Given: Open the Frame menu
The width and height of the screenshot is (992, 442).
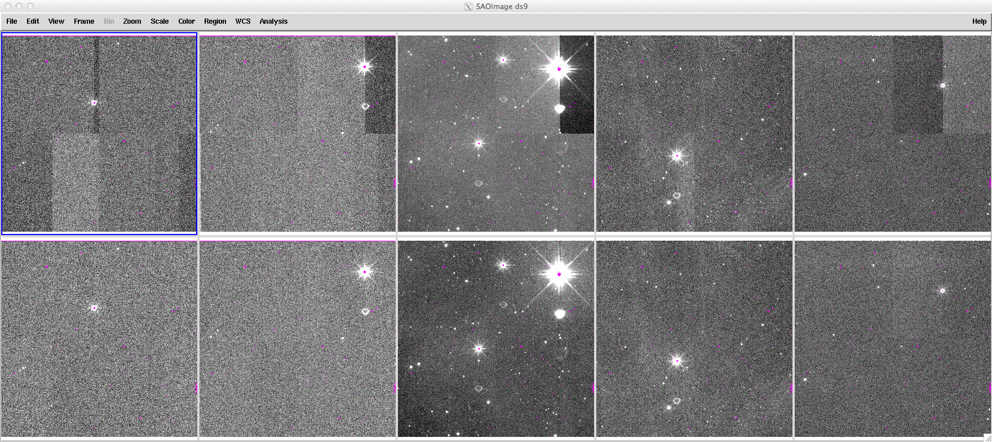Looking at the screenshot, I should [x=84, y=21].
